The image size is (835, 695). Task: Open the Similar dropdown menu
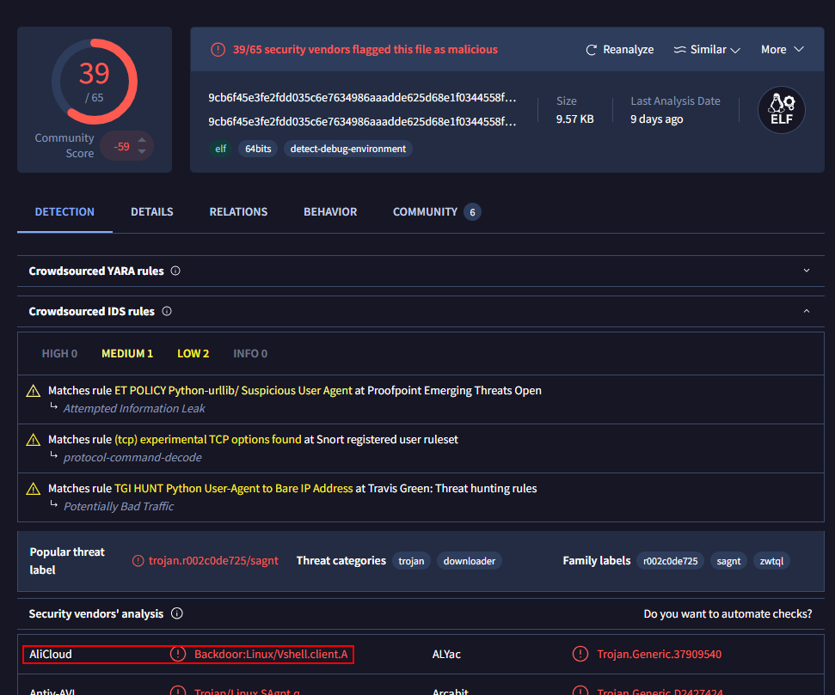coord(707,50)
